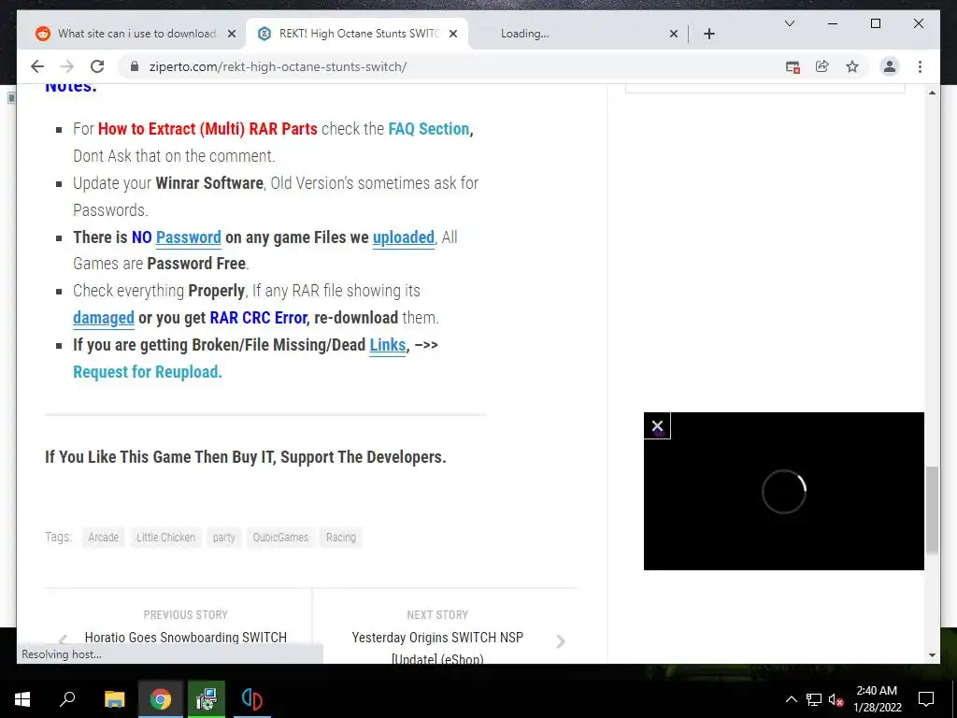957x718 pixels.
Task: Close the Loading tab
Action: (x=673, y=34)
